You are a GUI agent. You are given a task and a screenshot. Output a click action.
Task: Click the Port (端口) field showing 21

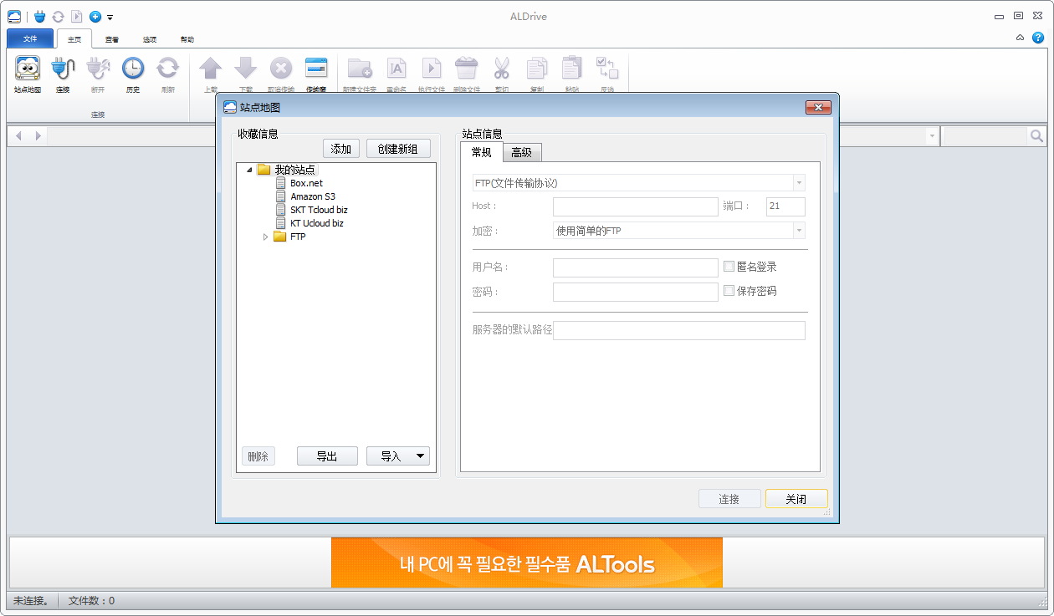785,206
